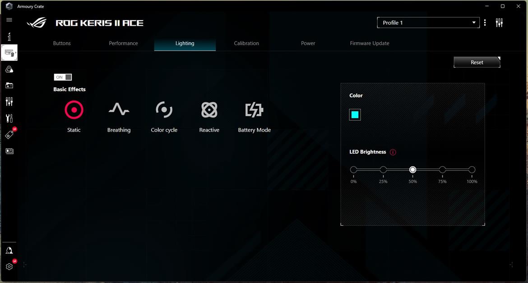Click the LED Brightness info icon
528x283 pixels.
[393, 152]
